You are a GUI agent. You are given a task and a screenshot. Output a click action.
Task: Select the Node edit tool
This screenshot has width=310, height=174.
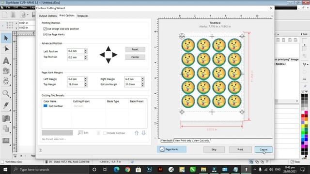pos(6,48)
